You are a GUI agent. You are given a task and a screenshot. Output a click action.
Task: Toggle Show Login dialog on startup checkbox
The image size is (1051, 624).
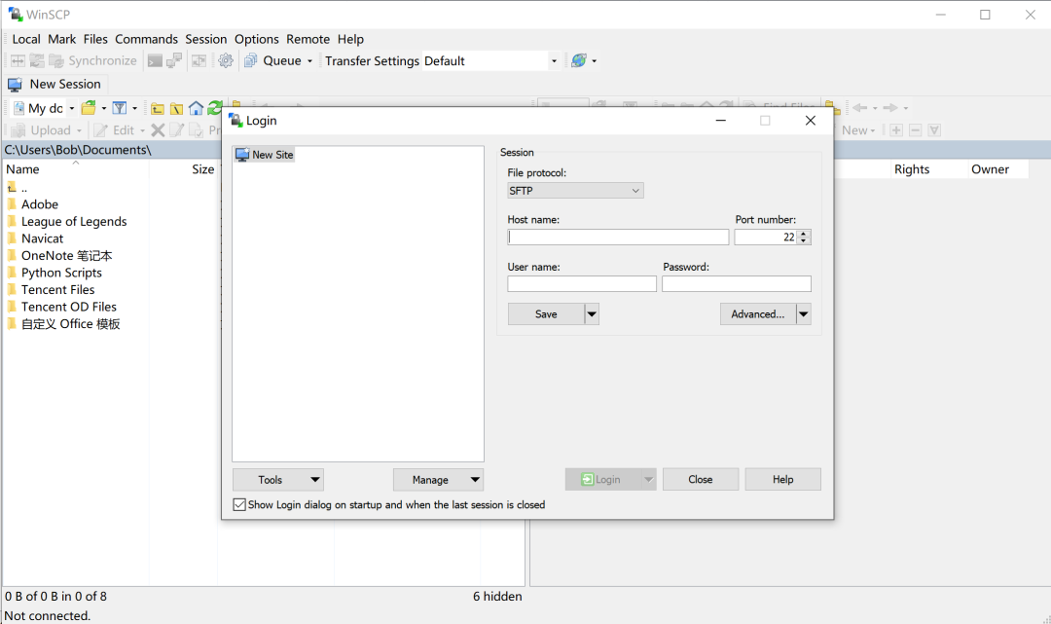coord(239,504)
